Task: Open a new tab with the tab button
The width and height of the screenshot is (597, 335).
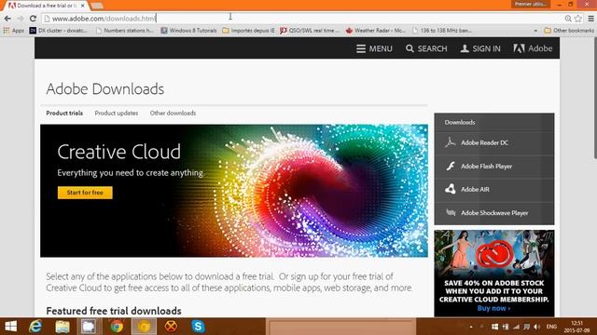Action: pos(97,6)
